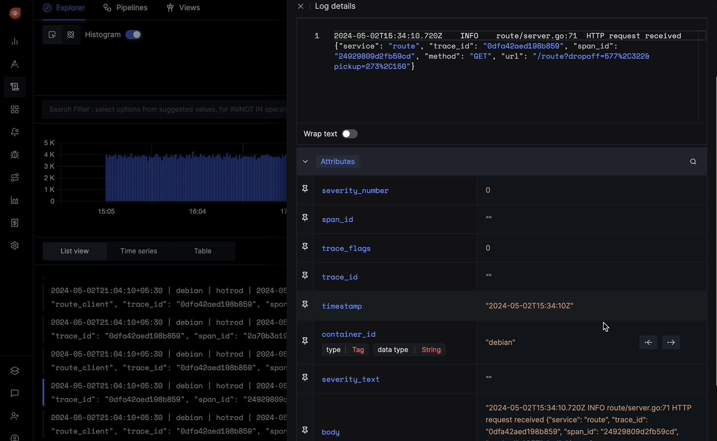This screenshot has height=441, width=717.
Task: Pin the severity_number attribute
Action: (305, 189)
